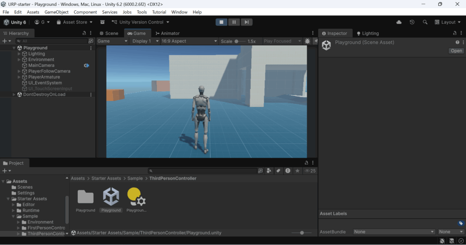The image size is (466, 245).
Task: Click the Open button in Inspector
Action: pyautogui.click(x=456, y=51)
